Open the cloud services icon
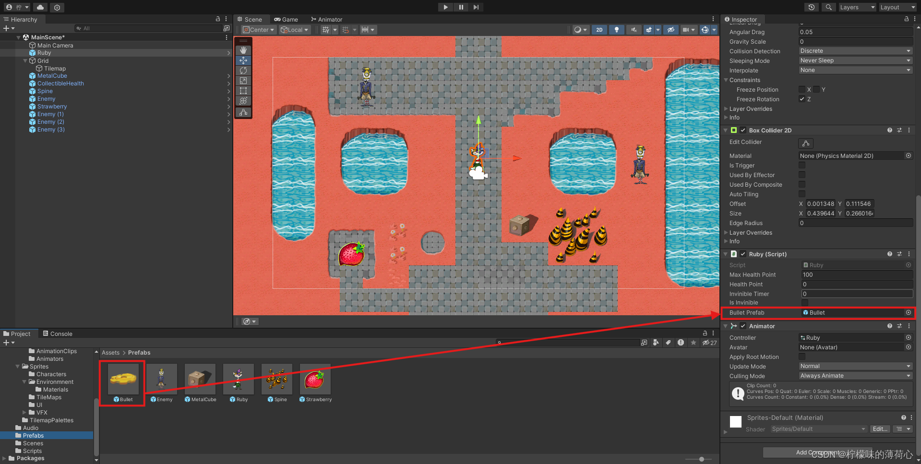 pos(40,7)
